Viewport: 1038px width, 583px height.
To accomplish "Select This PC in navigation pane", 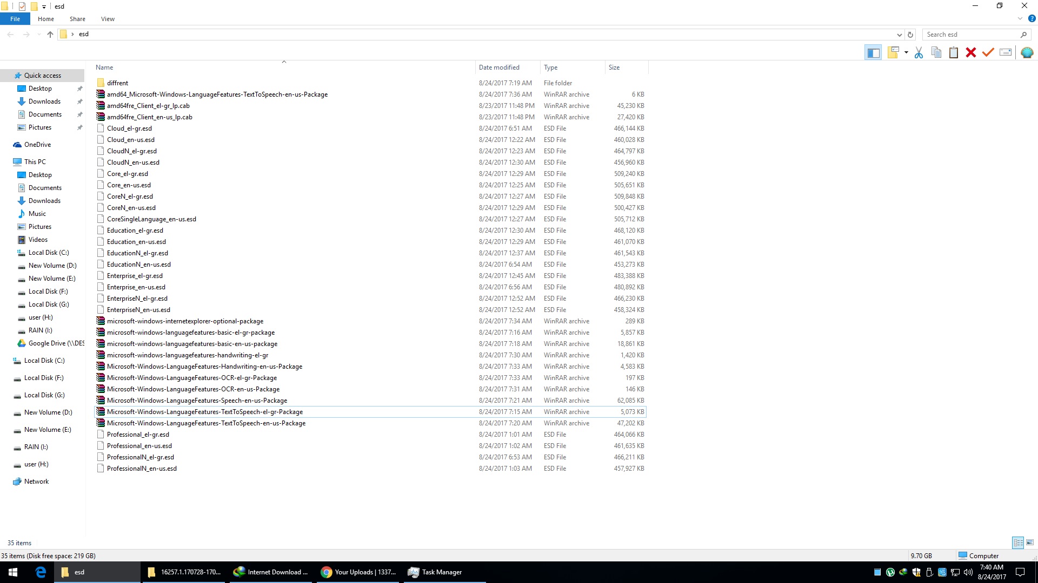I will click(x=35, y=162).
